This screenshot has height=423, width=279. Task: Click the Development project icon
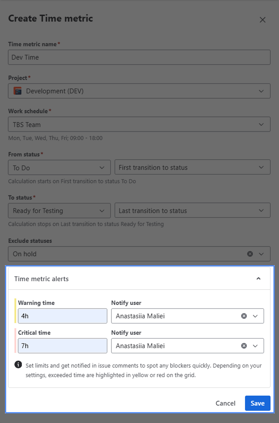tap(18, 91)
